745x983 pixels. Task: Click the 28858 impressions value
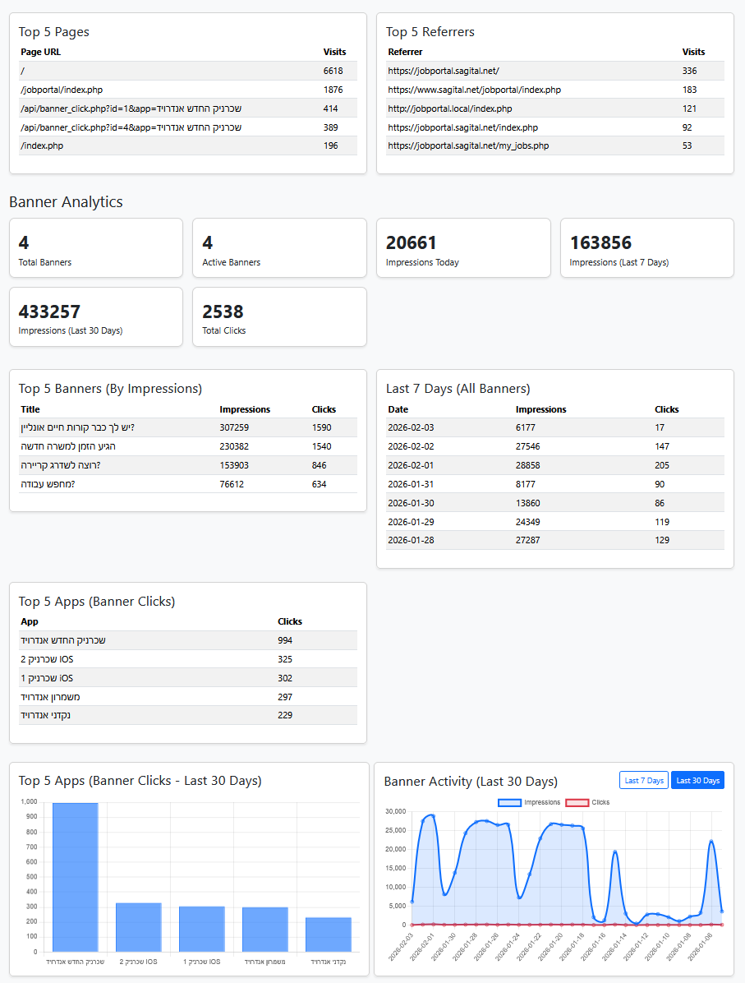click(527, 465)
